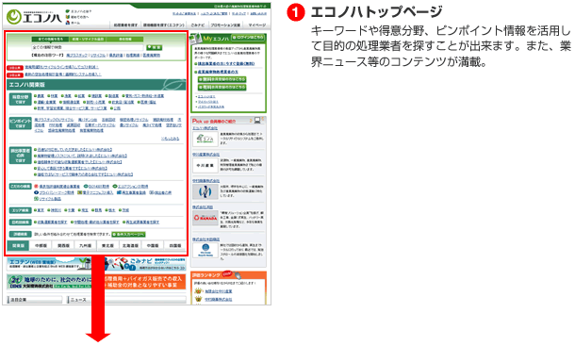Select the 関西版 region tab
The width and height of the screenshot is (575, 346).
[63, 245]
